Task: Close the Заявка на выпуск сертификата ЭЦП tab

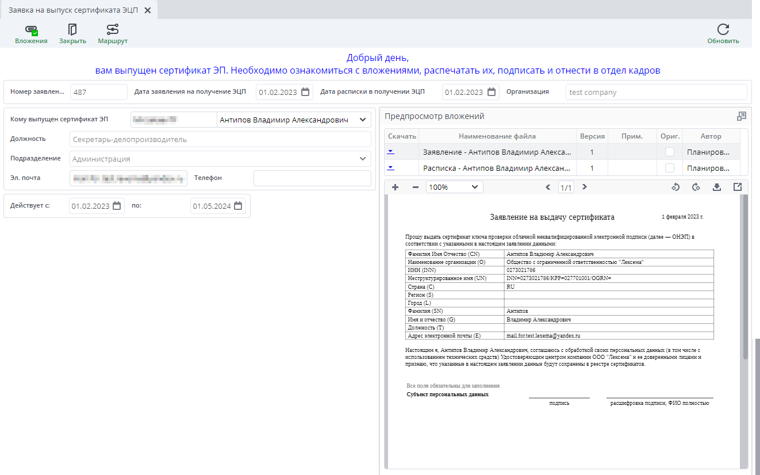Action: click(148, 10)
